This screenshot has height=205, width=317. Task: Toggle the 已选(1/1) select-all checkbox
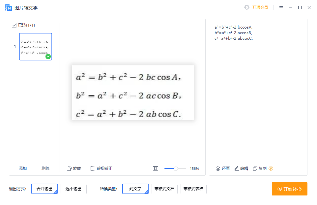[x=14, y=25]
